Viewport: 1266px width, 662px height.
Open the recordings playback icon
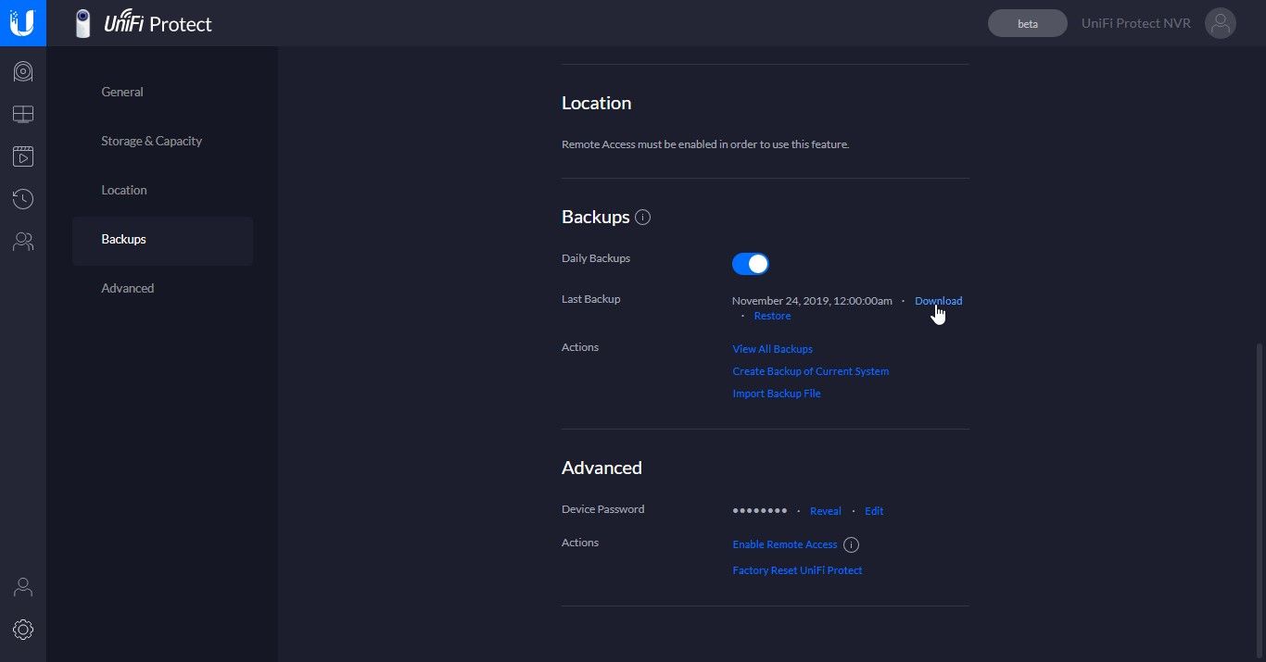pyautogui.click(x=23, y=156)
